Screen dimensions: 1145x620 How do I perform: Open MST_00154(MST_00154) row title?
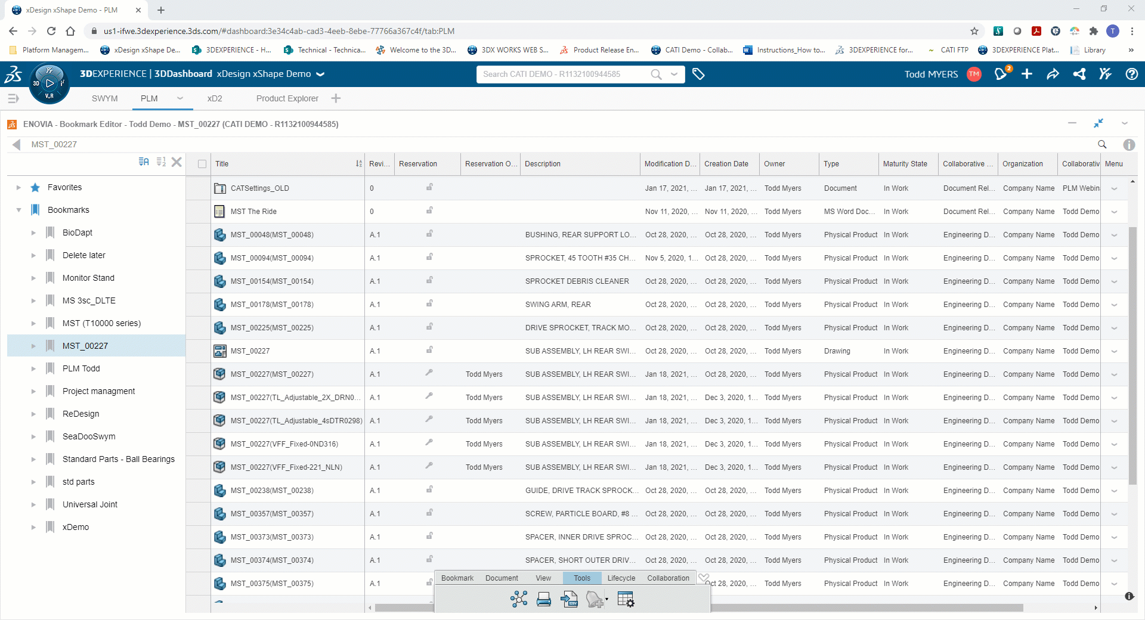pyautogui.click(x=272, y=281)
